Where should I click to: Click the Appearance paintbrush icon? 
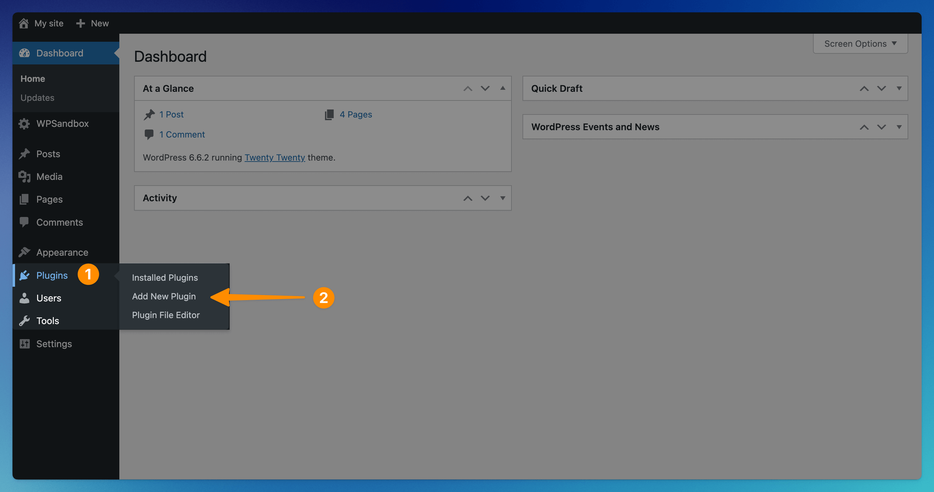[24, 252]
